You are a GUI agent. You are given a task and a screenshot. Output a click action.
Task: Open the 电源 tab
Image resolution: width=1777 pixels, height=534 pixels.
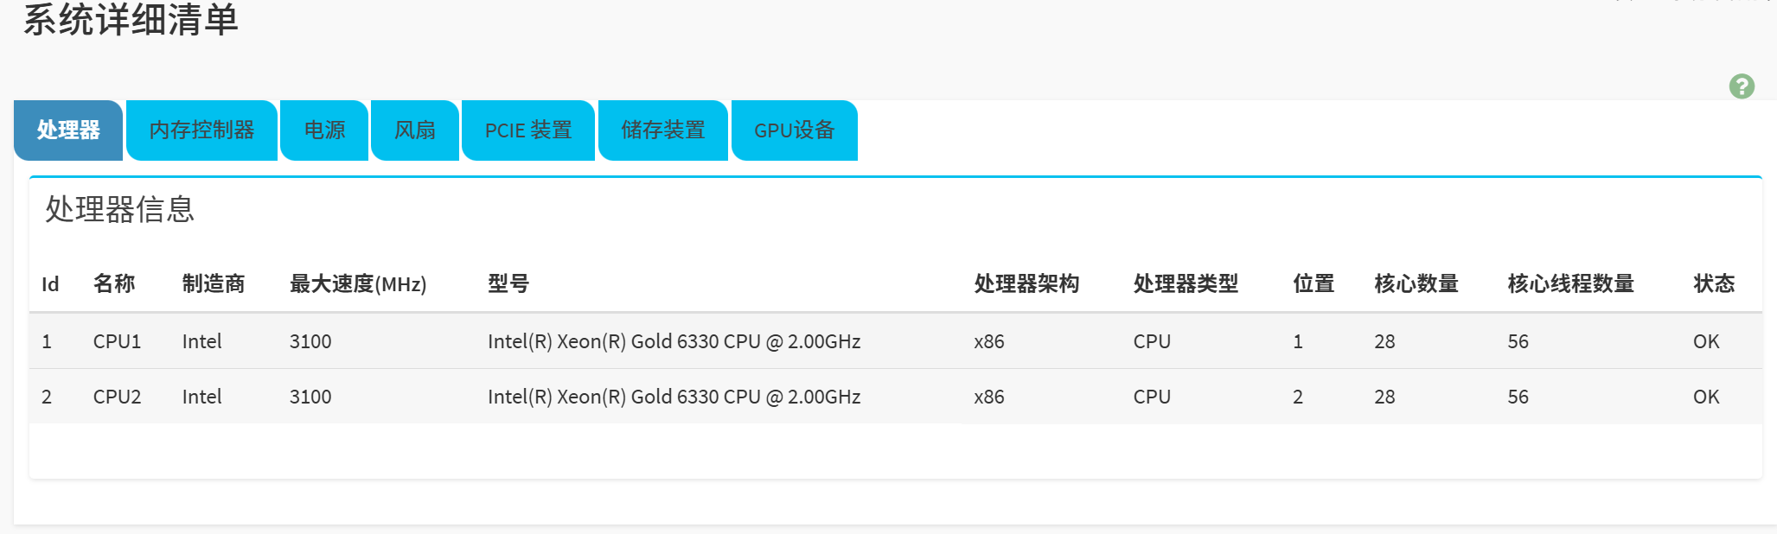pos(324,130)
